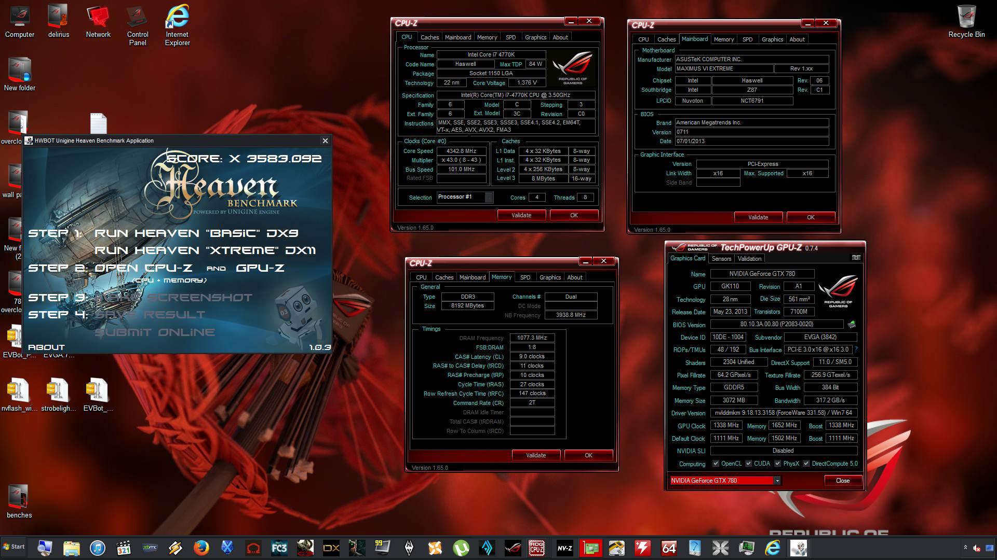Click the Intel Core i7 4770K name field
Image resolution: width=997 pixels, height=560 pixels.
491,54
